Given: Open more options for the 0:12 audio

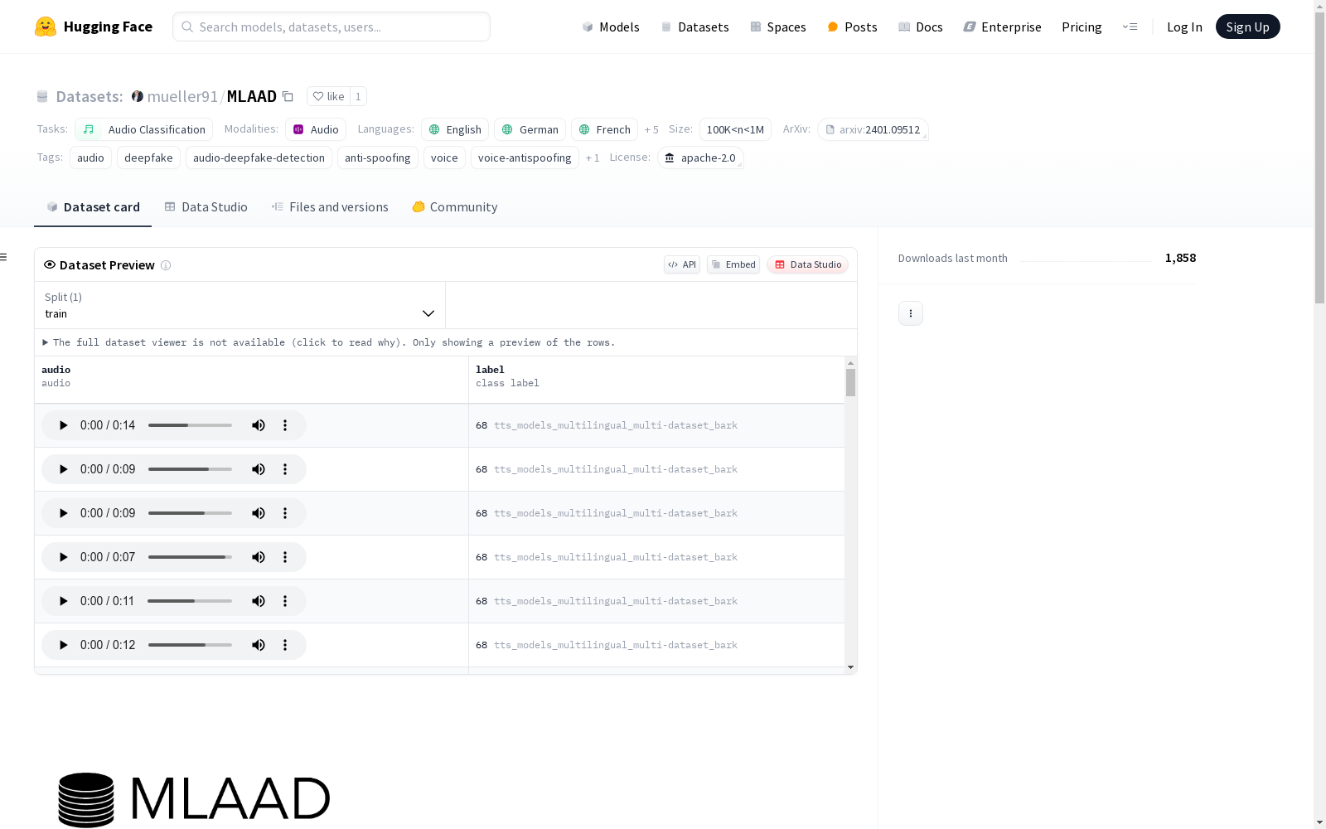Looking at the screenshot, I should pyautogui.click(x=285, y=645).
